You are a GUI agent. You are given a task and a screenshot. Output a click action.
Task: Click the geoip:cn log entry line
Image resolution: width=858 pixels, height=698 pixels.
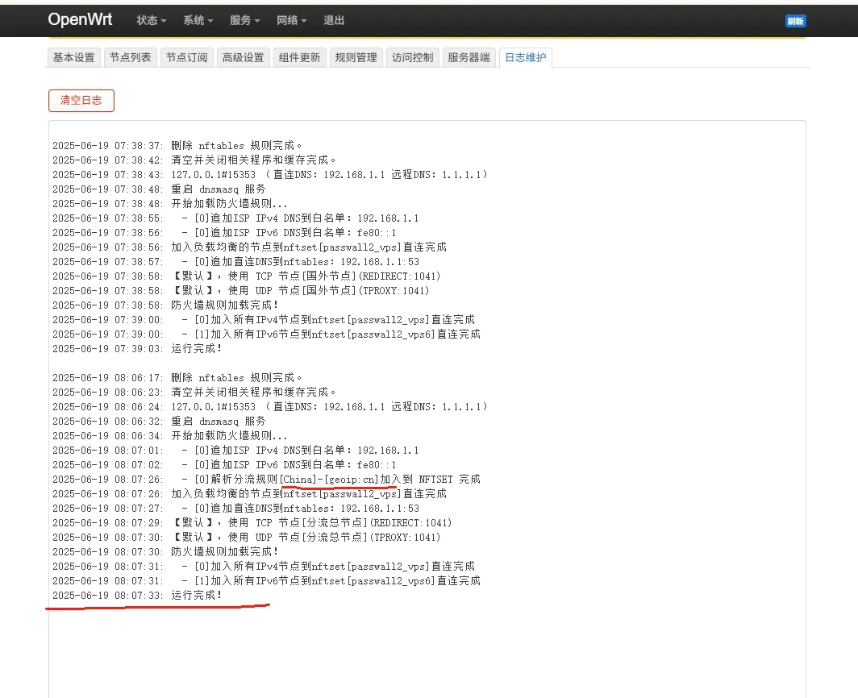tap(266, 480)
